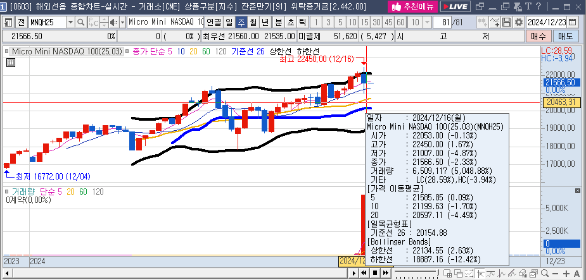This screenshot has width=586, height=280.
Task: Click the plus zoom in icon
Action: [566, 274]
